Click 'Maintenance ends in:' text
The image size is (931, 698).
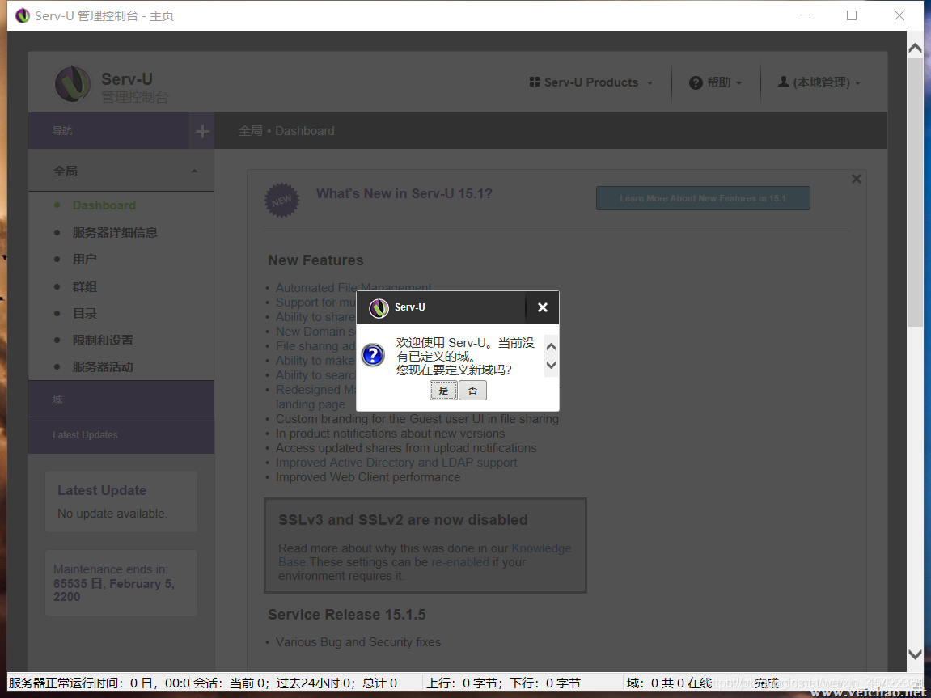111,569
